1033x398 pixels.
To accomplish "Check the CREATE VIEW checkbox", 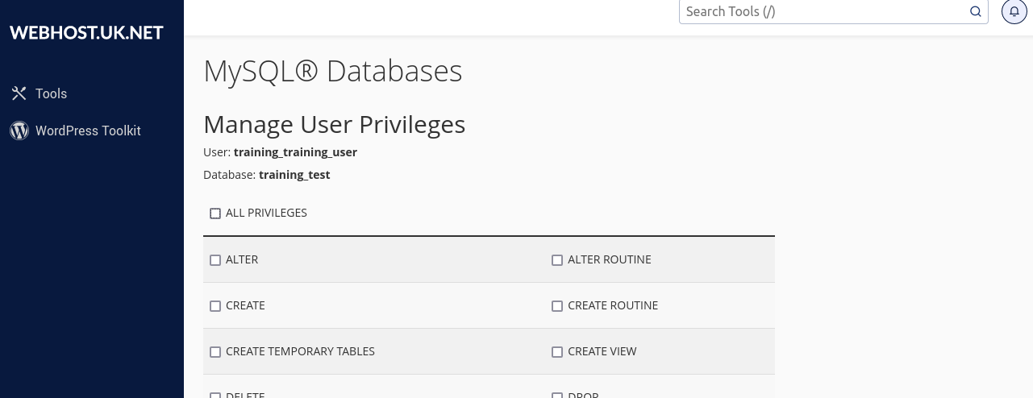I will pyautogui.click(x=557, y=352).
